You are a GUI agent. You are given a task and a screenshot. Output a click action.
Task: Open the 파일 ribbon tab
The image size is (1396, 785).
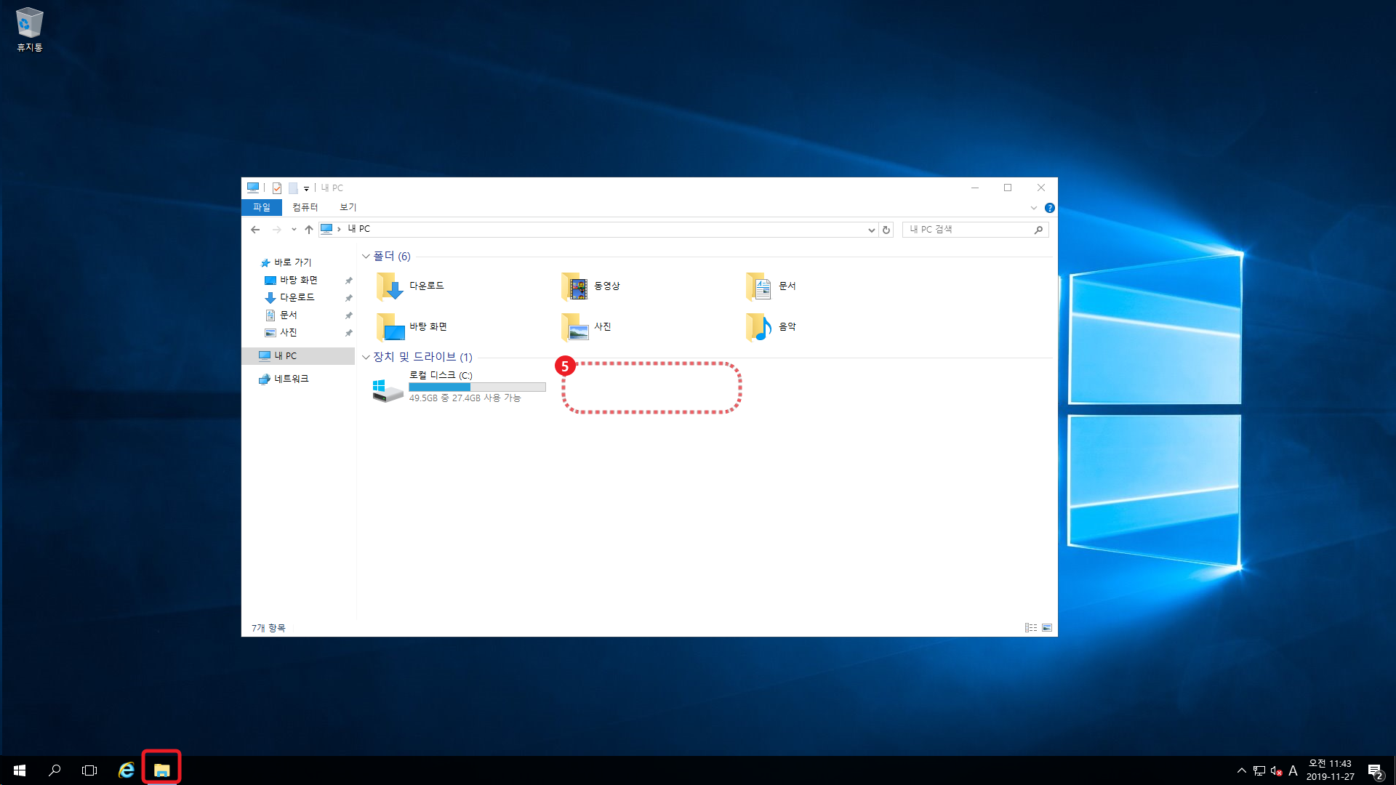(x=262, y=208)
